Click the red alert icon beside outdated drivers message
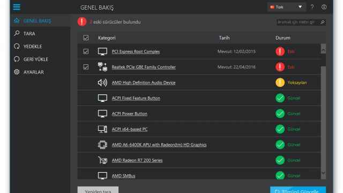 coord(82,21)
